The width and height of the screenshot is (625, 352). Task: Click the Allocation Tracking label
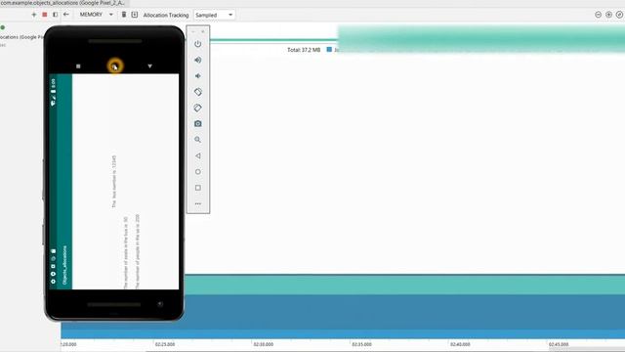point(166,16)
